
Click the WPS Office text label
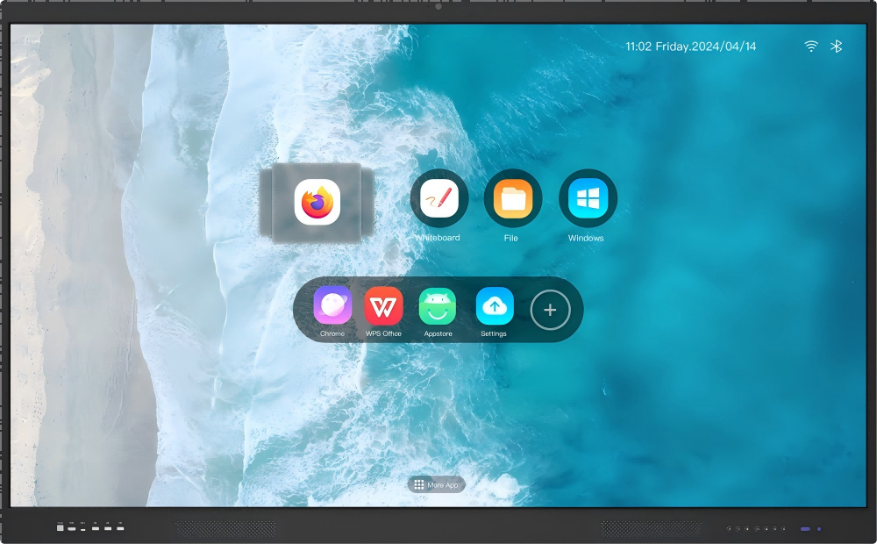coord(383,333)
